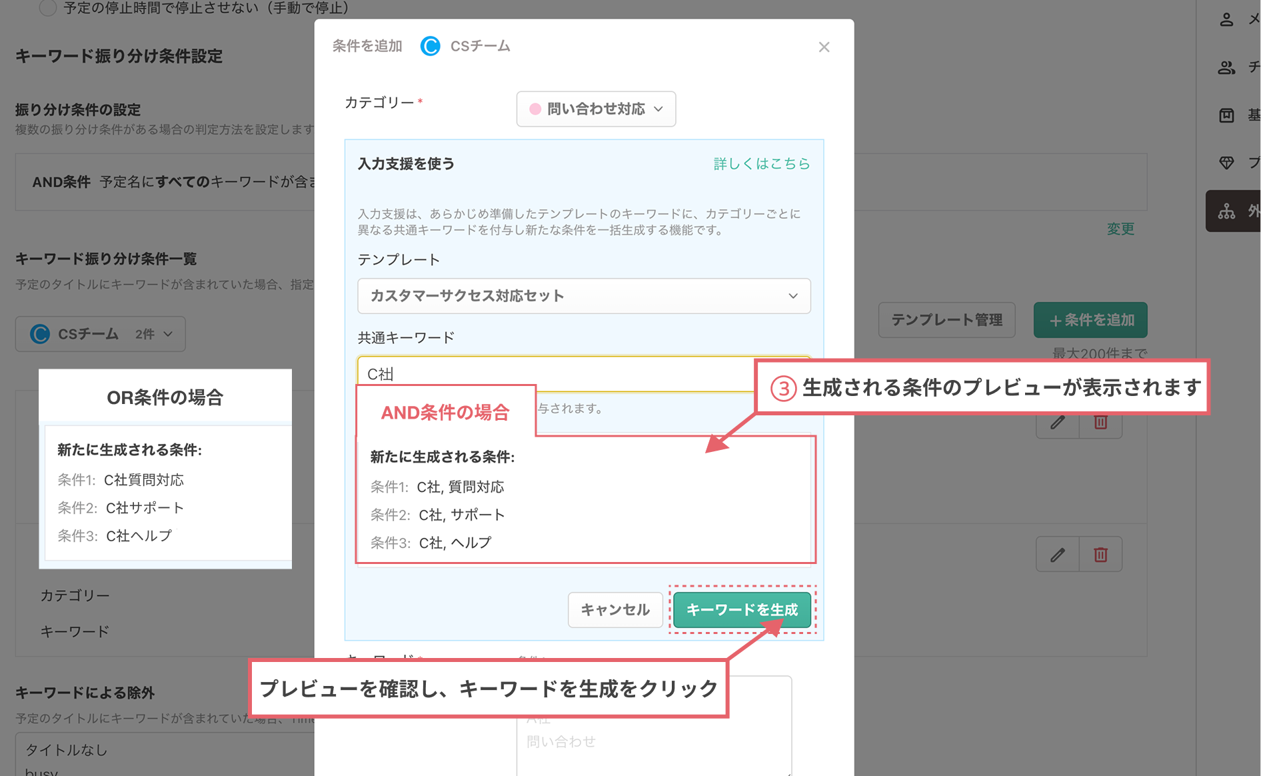Select the basic settings box icon

click(1226, 115)
